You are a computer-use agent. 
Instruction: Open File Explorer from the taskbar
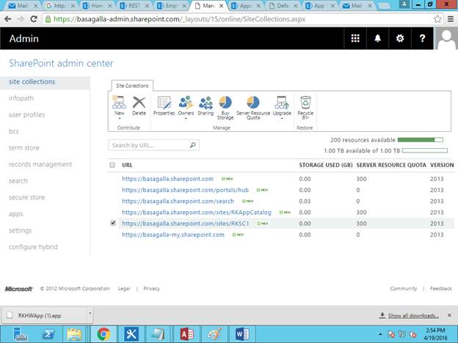(x=74, y=334)
